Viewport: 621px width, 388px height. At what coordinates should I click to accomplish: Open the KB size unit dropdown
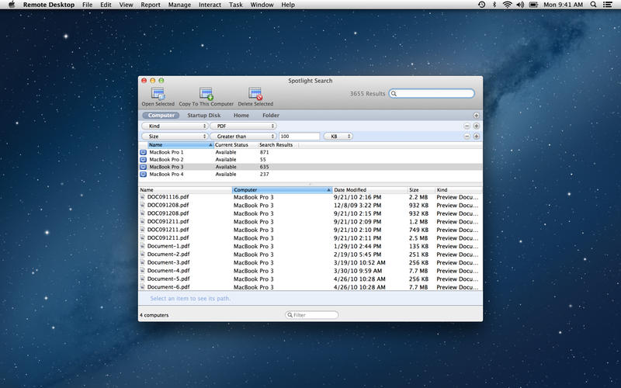[338, 137]
